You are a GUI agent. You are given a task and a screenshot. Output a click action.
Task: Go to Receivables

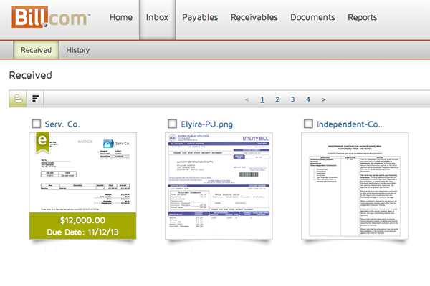click(254, 17)
